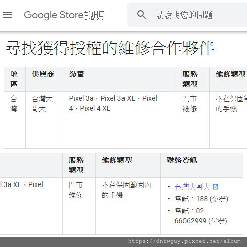Select the Pixel 3a device list cell
247x247 pixels.
click(x=119, y=120)
